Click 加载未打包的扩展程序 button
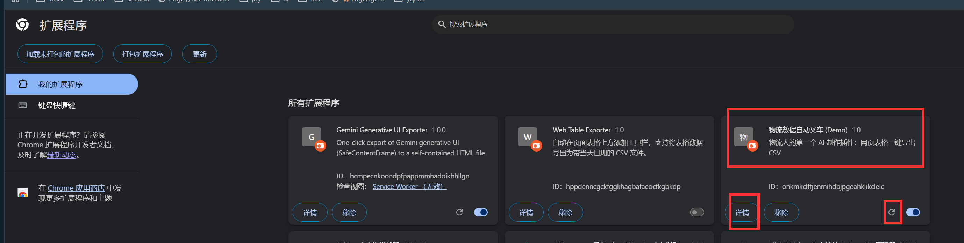Screen dimensions: 964x243 coord(60,54)
